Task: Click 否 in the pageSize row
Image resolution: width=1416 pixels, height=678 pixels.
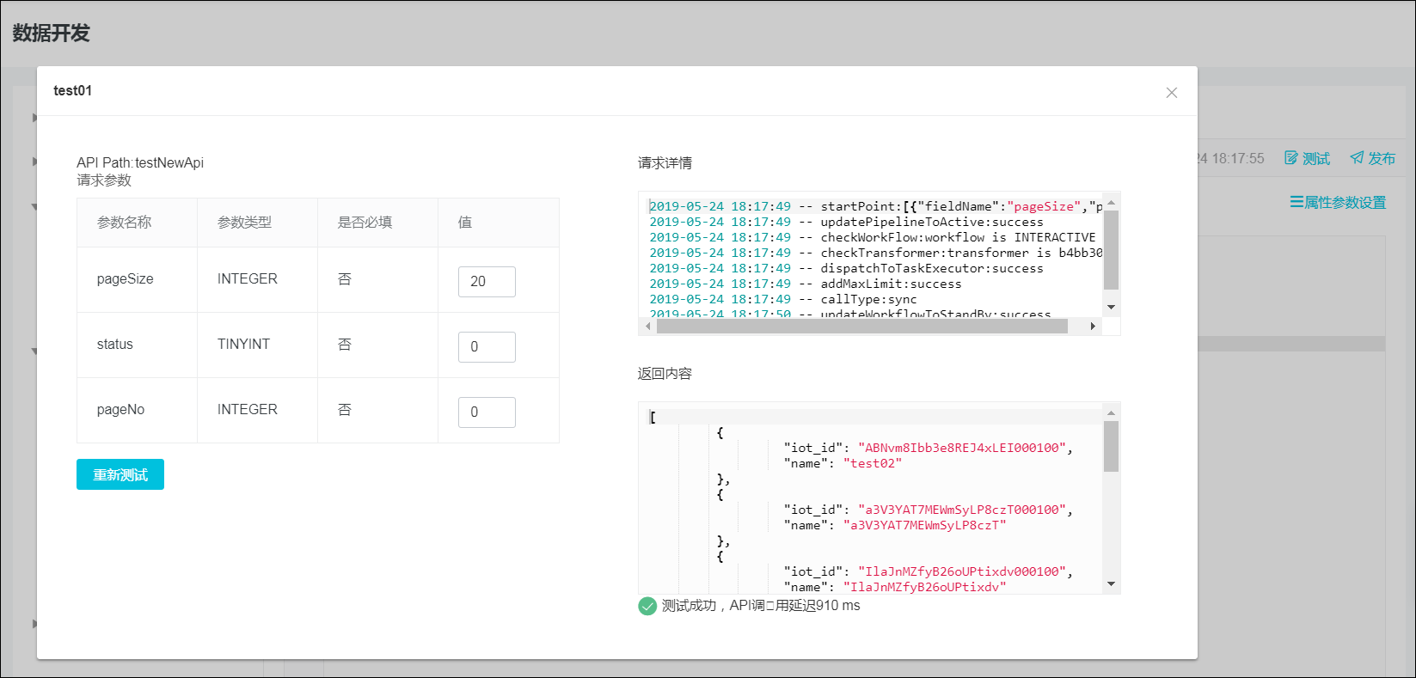Action: (345, 279)
